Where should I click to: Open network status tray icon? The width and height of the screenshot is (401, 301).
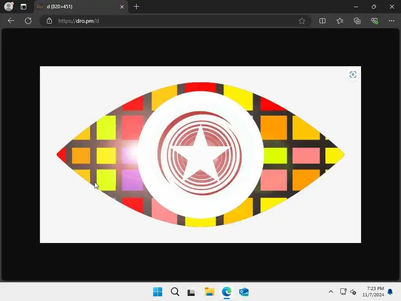tap(343, 292)
